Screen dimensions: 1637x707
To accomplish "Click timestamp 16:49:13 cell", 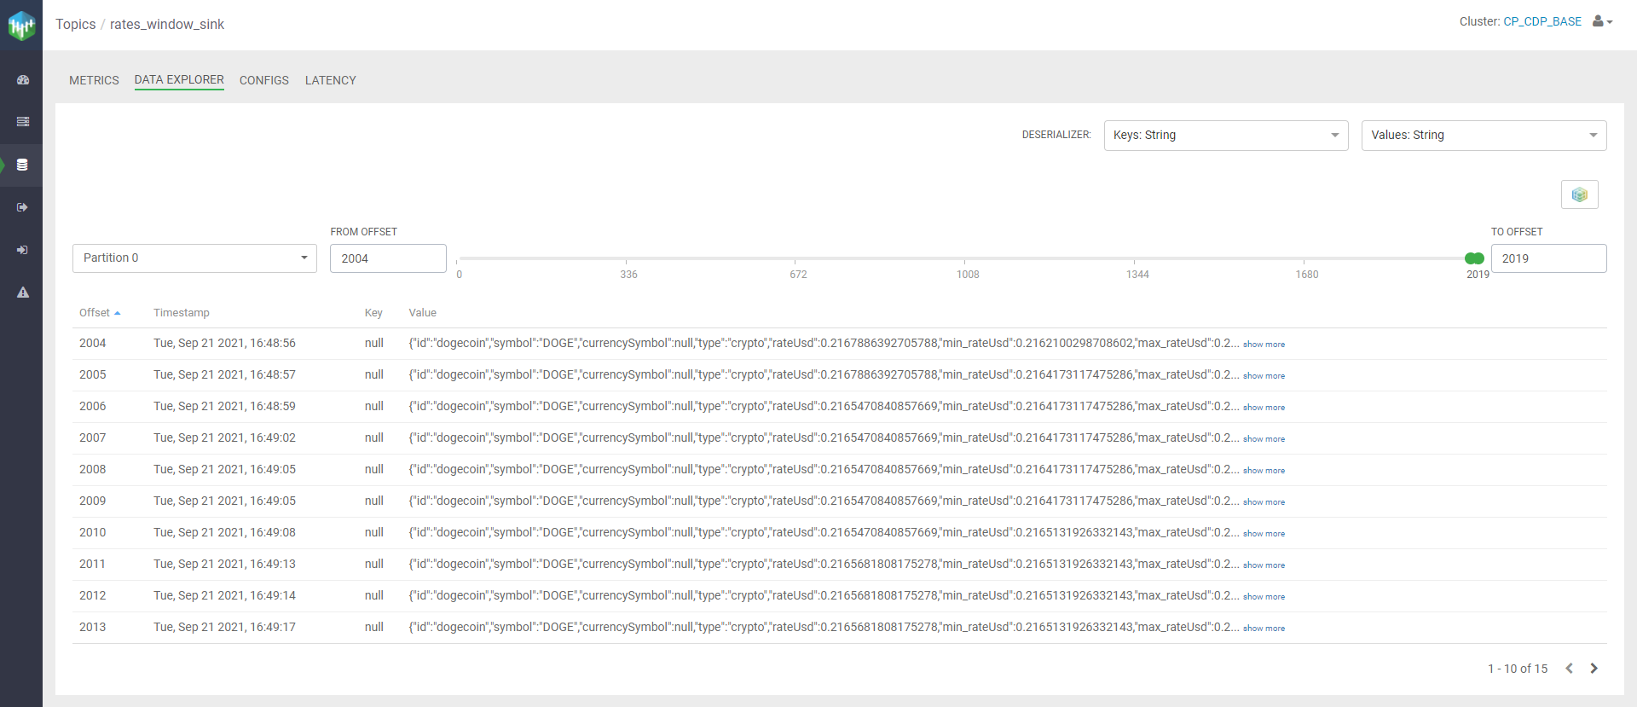I will (224, 565).
